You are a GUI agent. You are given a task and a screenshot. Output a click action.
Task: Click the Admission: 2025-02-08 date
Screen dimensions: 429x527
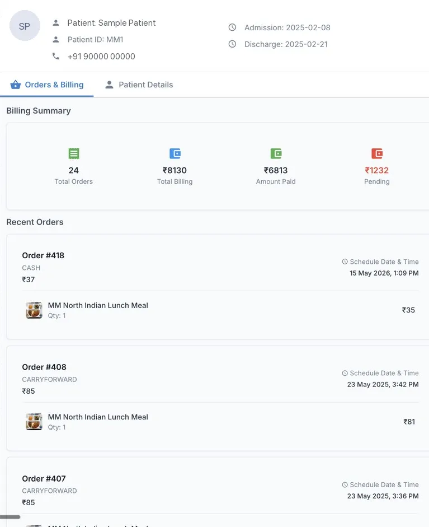pos(287,27)
